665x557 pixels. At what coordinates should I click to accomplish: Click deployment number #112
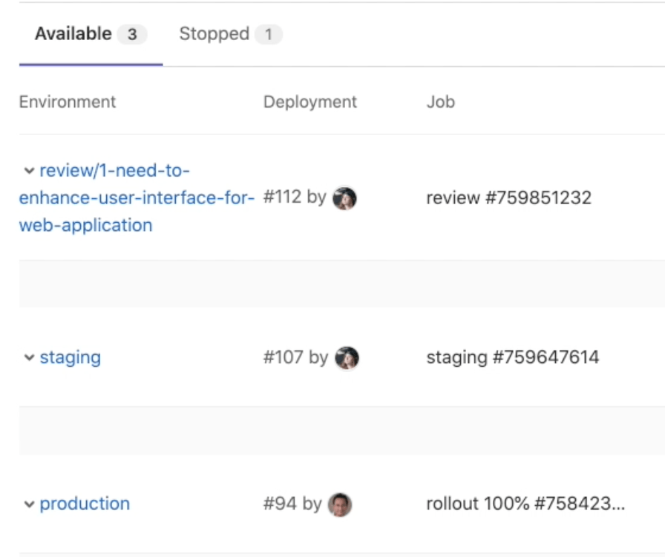coord(282,198)
